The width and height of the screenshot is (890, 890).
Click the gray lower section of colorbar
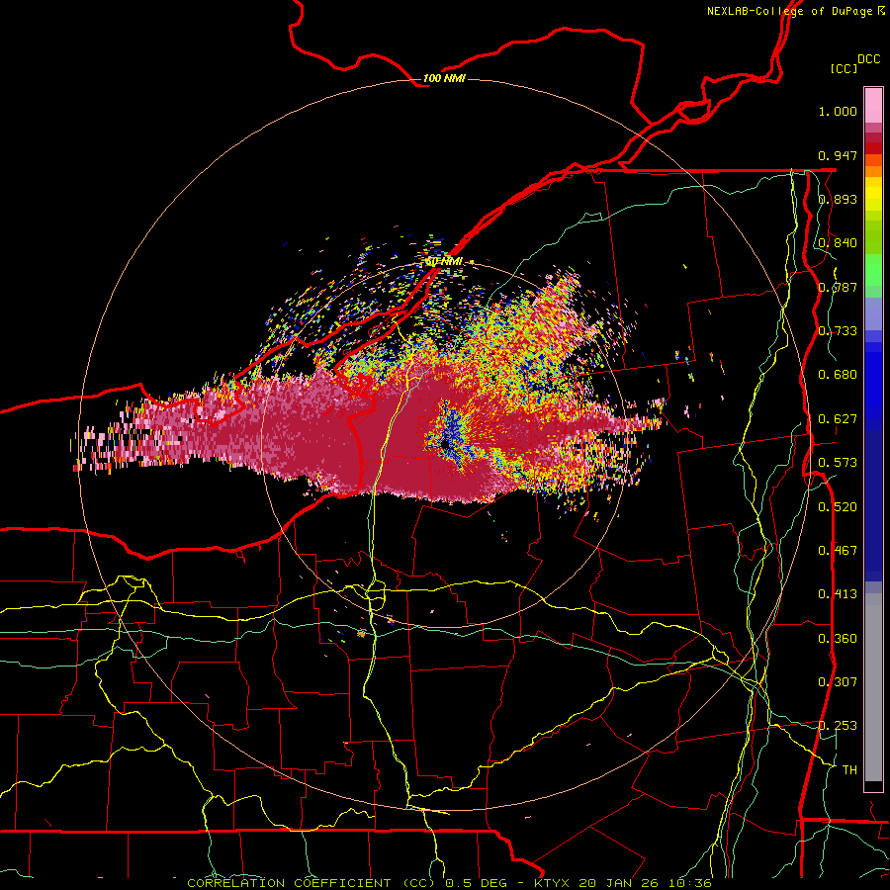[x=873, y=687]
